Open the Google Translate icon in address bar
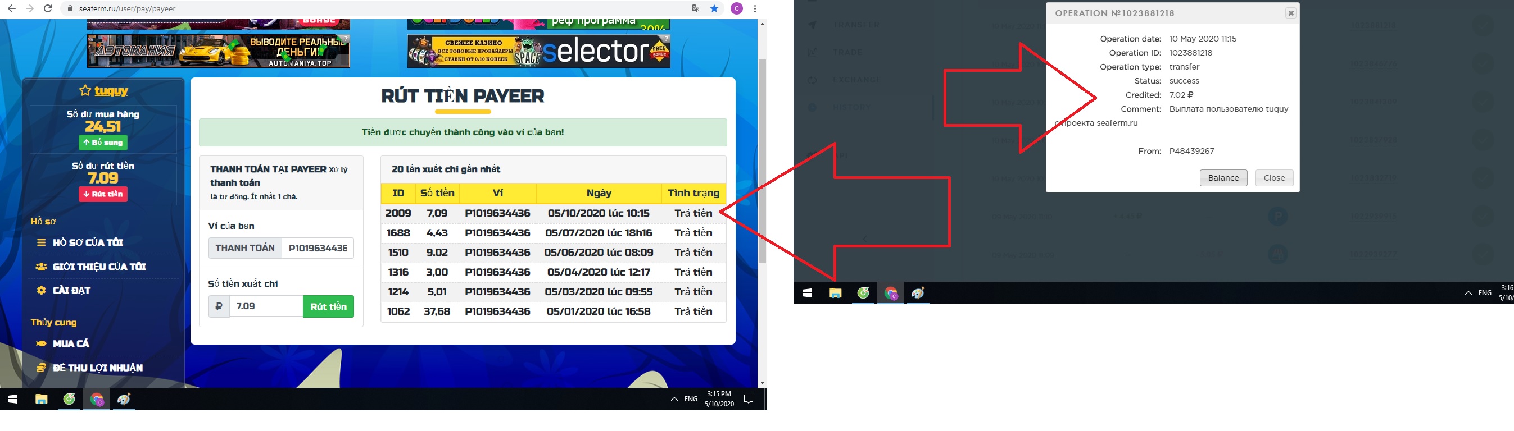The height and width of the screenshot is (431, 1514). click(x=696, y=9)
